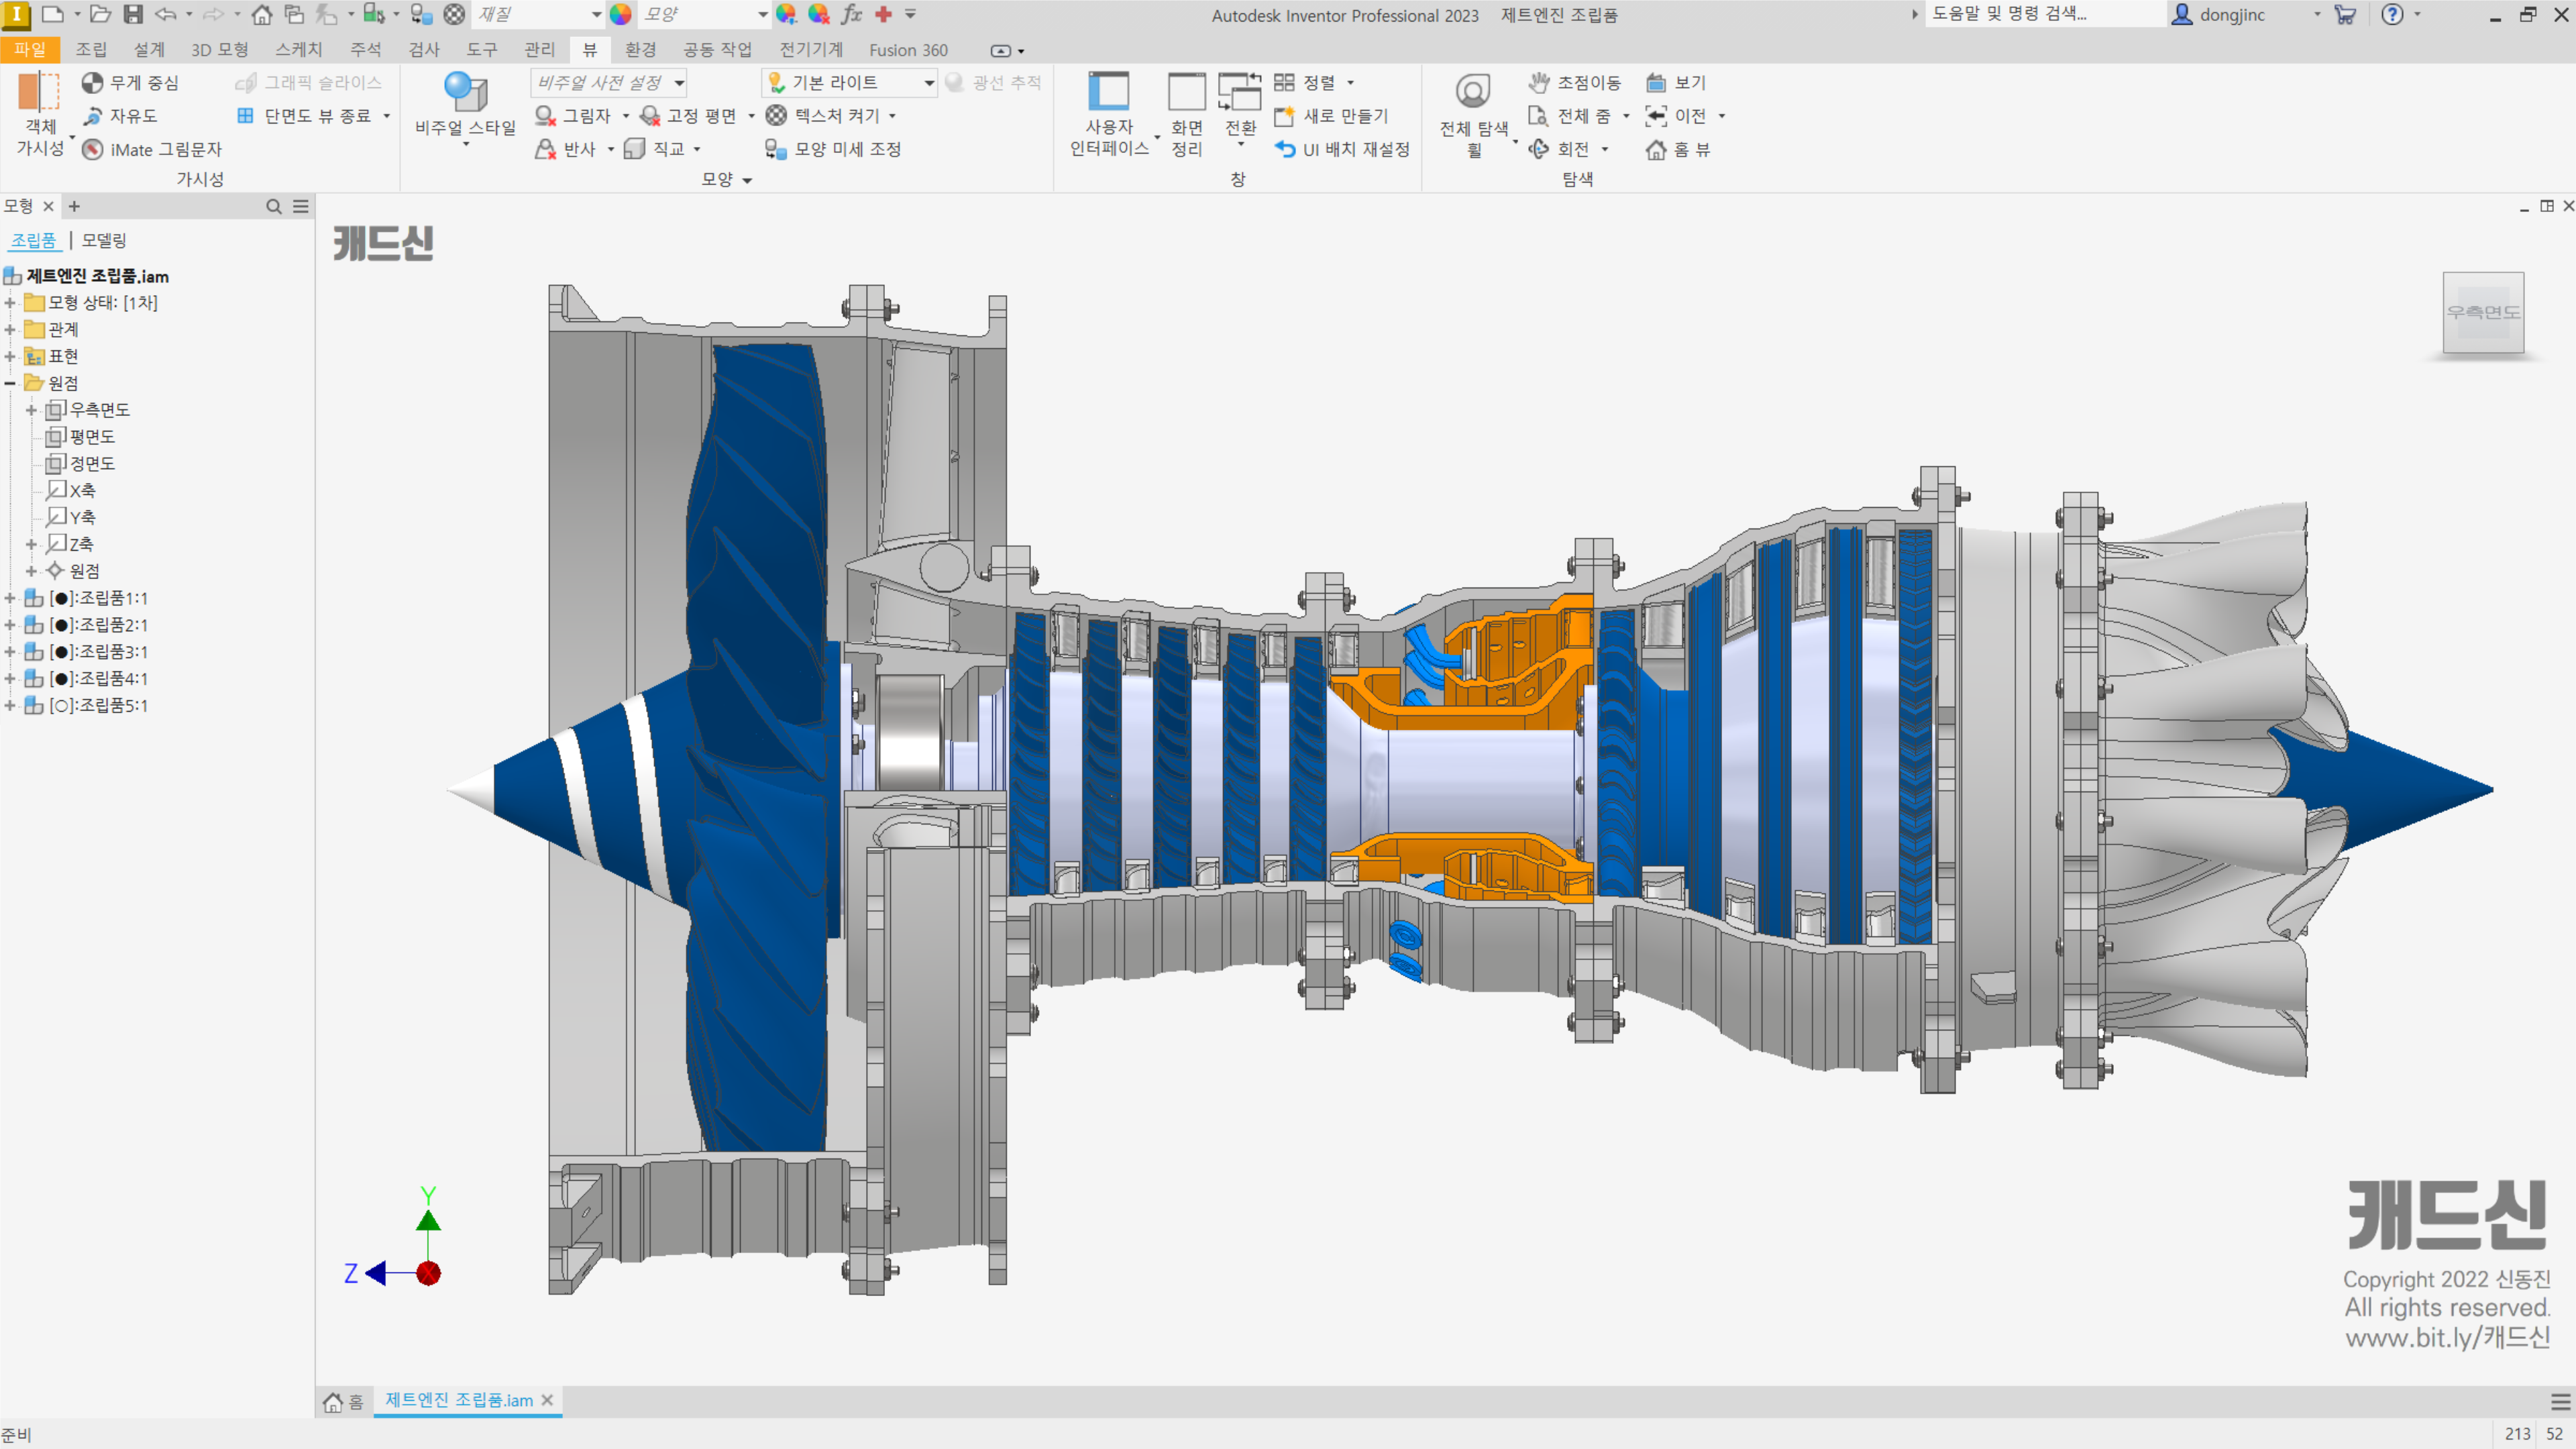This screenshot has width=2576, height=1449.
Task: Click the 전환 switch windows icon
Action: click(x=1240, y=92)
